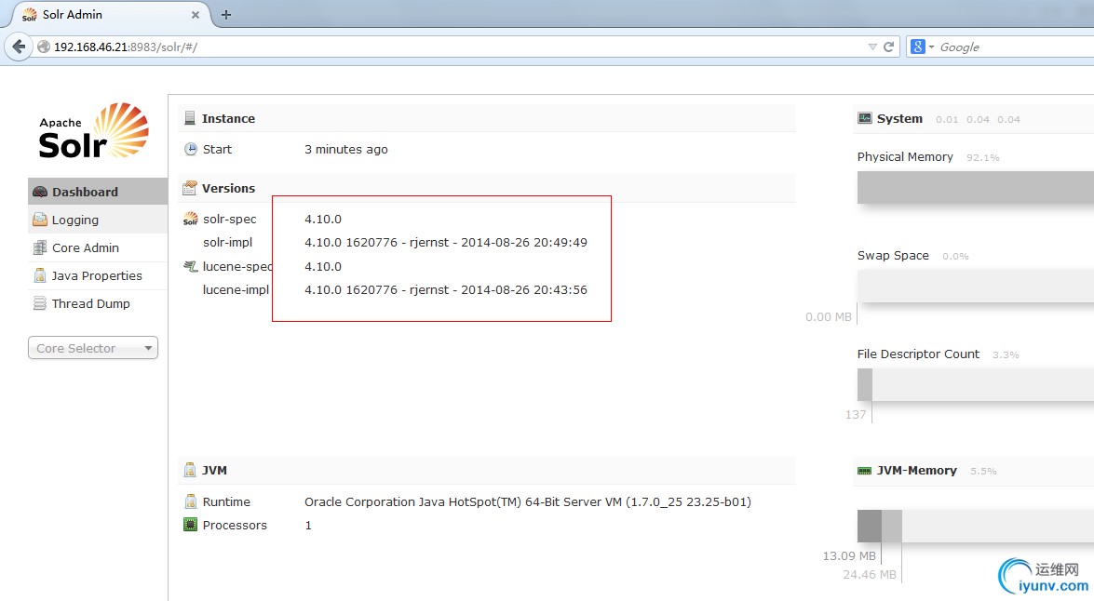Click the browser back arrow button
Screen dimensions: 1094x601
19,47
